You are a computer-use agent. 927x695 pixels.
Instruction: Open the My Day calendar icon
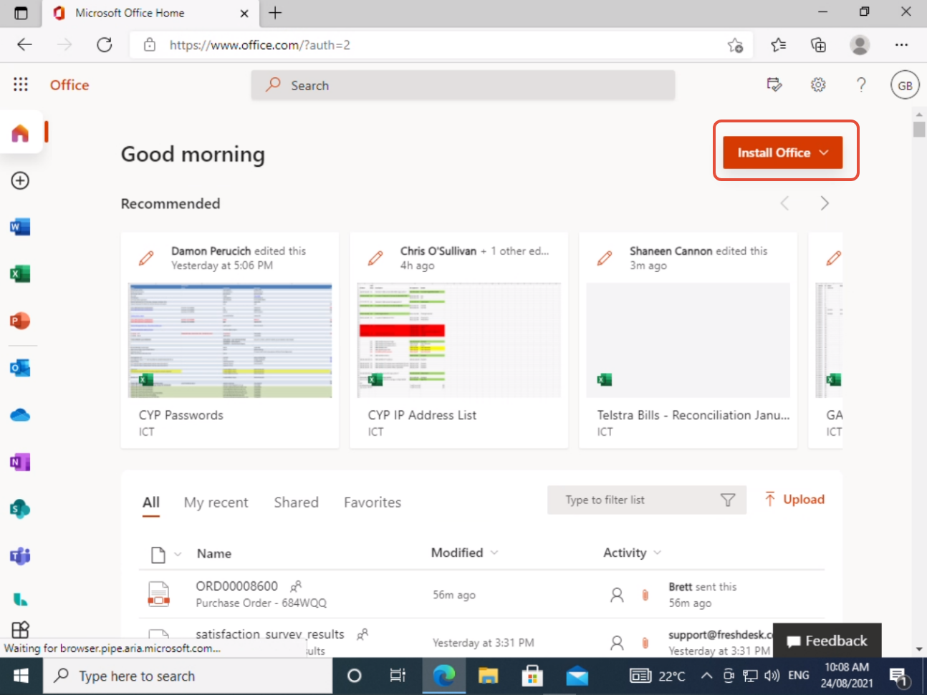click(774, 84)
